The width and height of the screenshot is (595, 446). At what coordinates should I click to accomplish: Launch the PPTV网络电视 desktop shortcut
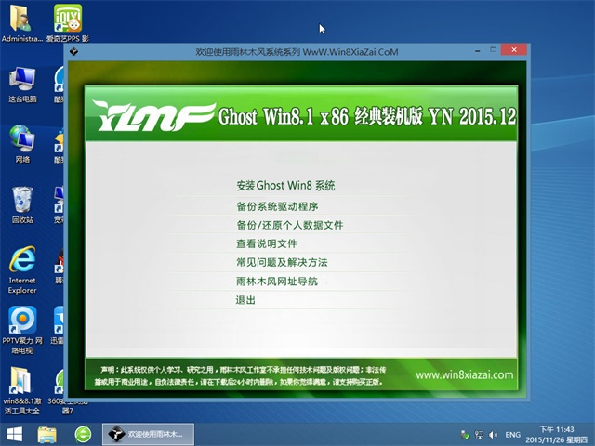click(22, 329)
